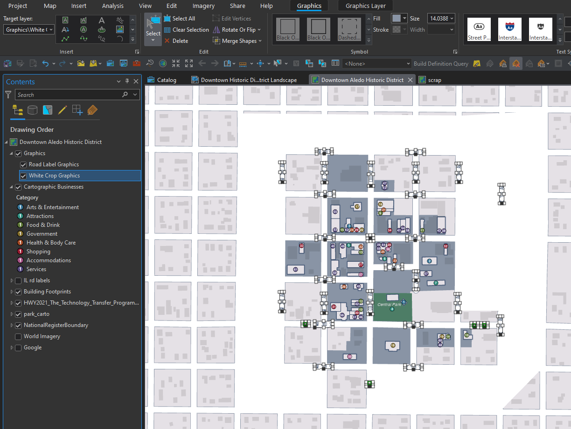Open the Measure tool on the map toolbar
Viewport: 571px width, 429px height.
pyautogui.click(x=242, y=63)
